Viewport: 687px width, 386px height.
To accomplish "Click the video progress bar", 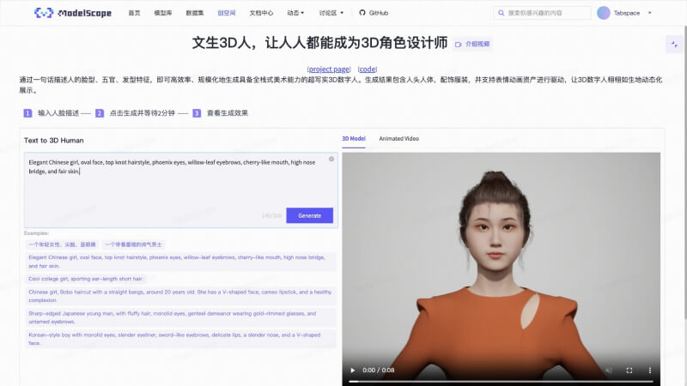I will coord(498,380).
